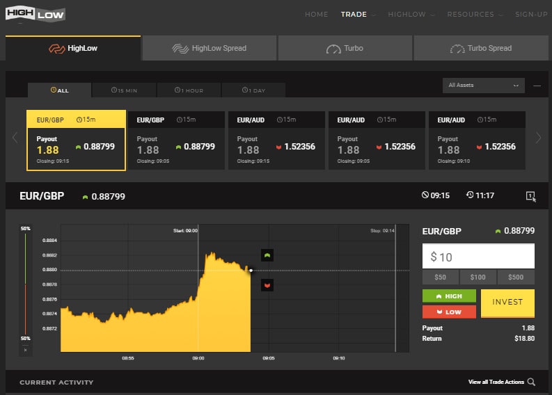Image resolution: width=552 pixels, height=395 pixels.
Task: Go to SIGN-UP page
Action: [531, 15]
